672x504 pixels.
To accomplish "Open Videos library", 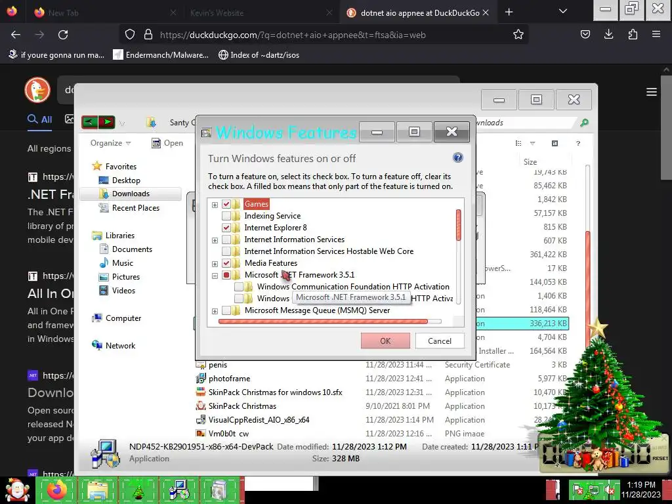I will 123,291.
